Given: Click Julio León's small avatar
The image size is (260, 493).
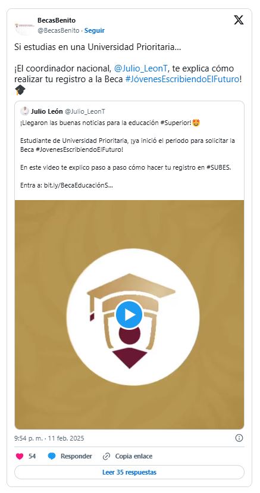Looking at the screenshot, I should (x=24, y=111).
